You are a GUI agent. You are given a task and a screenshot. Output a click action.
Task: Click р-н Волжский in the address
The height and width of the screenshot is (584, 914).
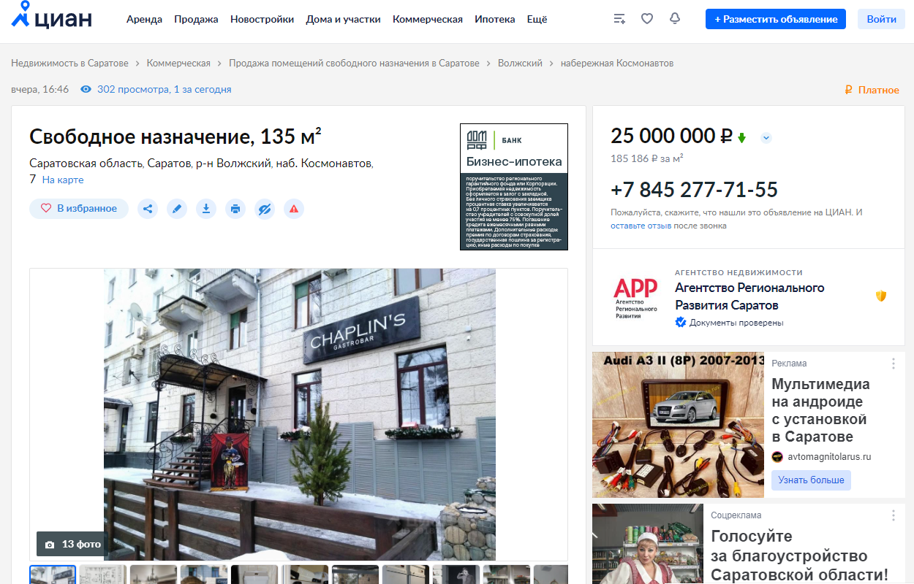pos(233,164)
